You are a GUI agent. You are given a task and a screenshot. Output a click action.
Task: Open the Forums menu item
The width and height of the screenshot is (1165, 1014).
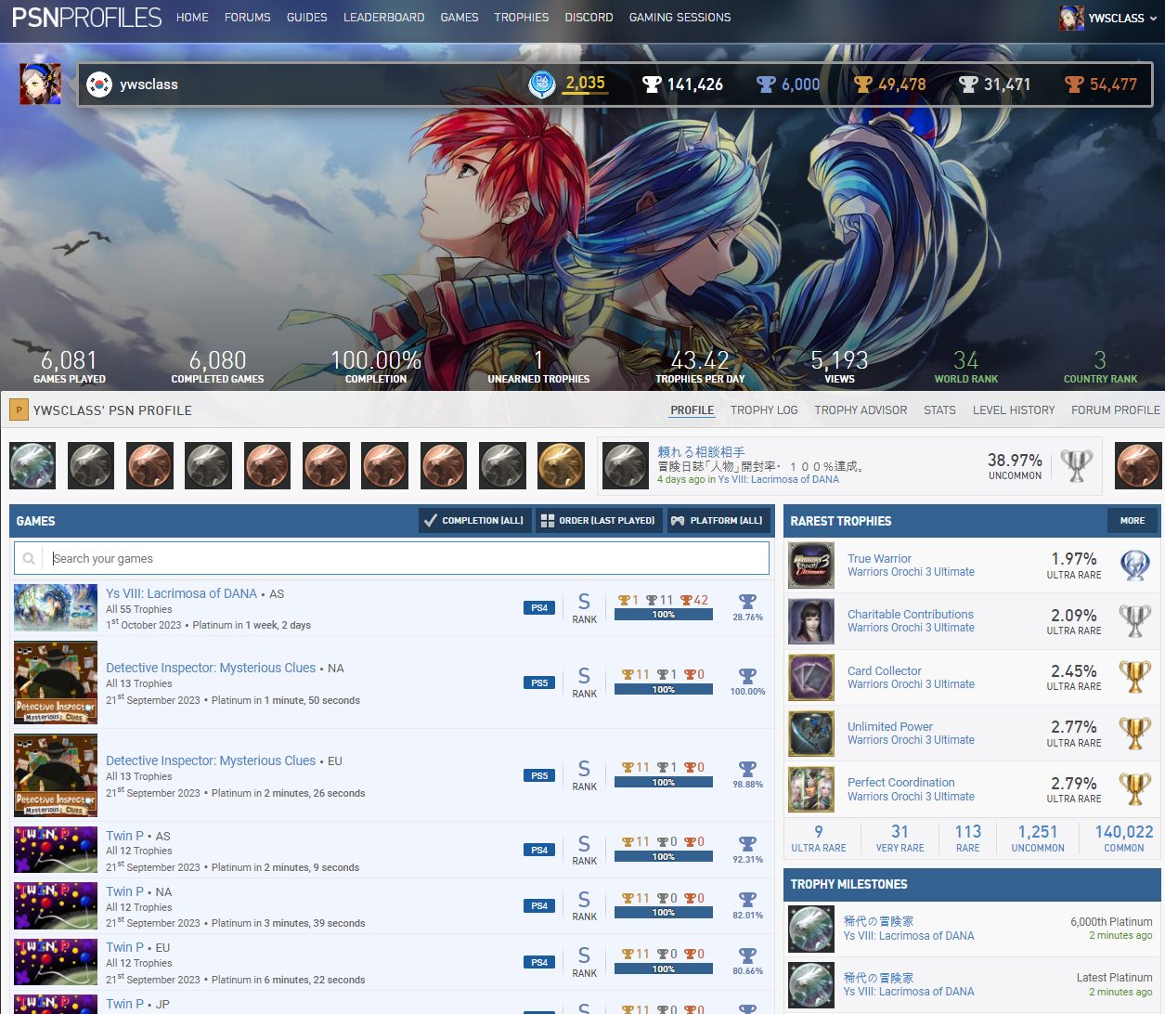(248, 18)
